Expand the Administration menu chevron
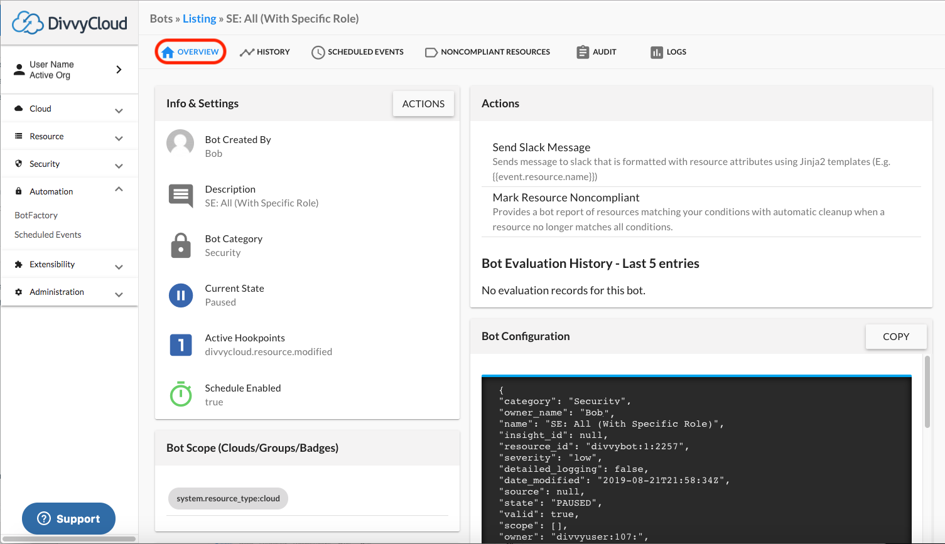Image resolution: width=945 pixels, height=544 pixels. (x=119, y=294)
